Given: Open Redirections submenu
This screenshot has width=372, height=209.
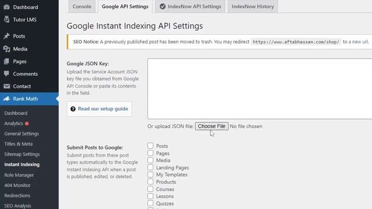Looking at the screenshot, I should tap(17, 196).
